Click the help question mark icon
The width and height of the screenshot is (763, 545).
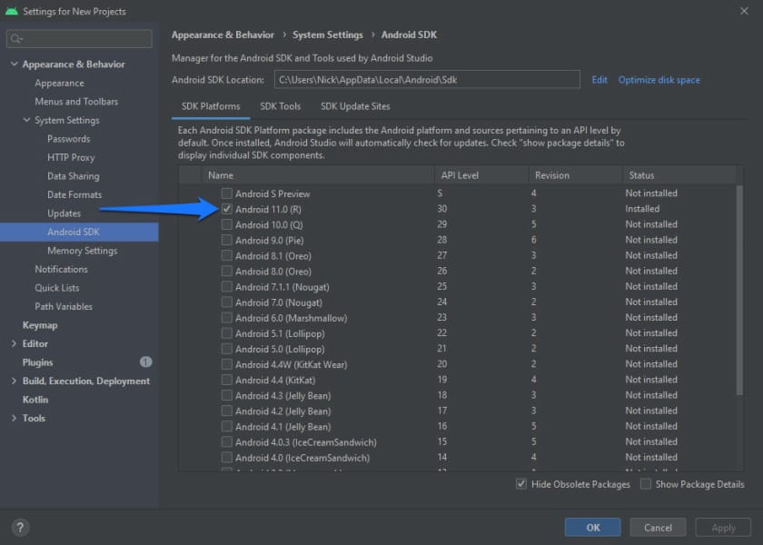coord(20,527)
